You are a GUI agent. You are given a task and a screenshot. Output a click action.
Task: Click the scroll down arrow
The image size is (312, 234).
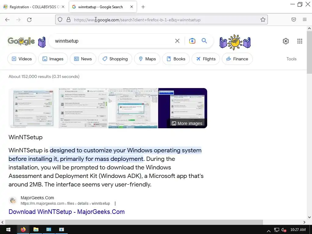309,217
